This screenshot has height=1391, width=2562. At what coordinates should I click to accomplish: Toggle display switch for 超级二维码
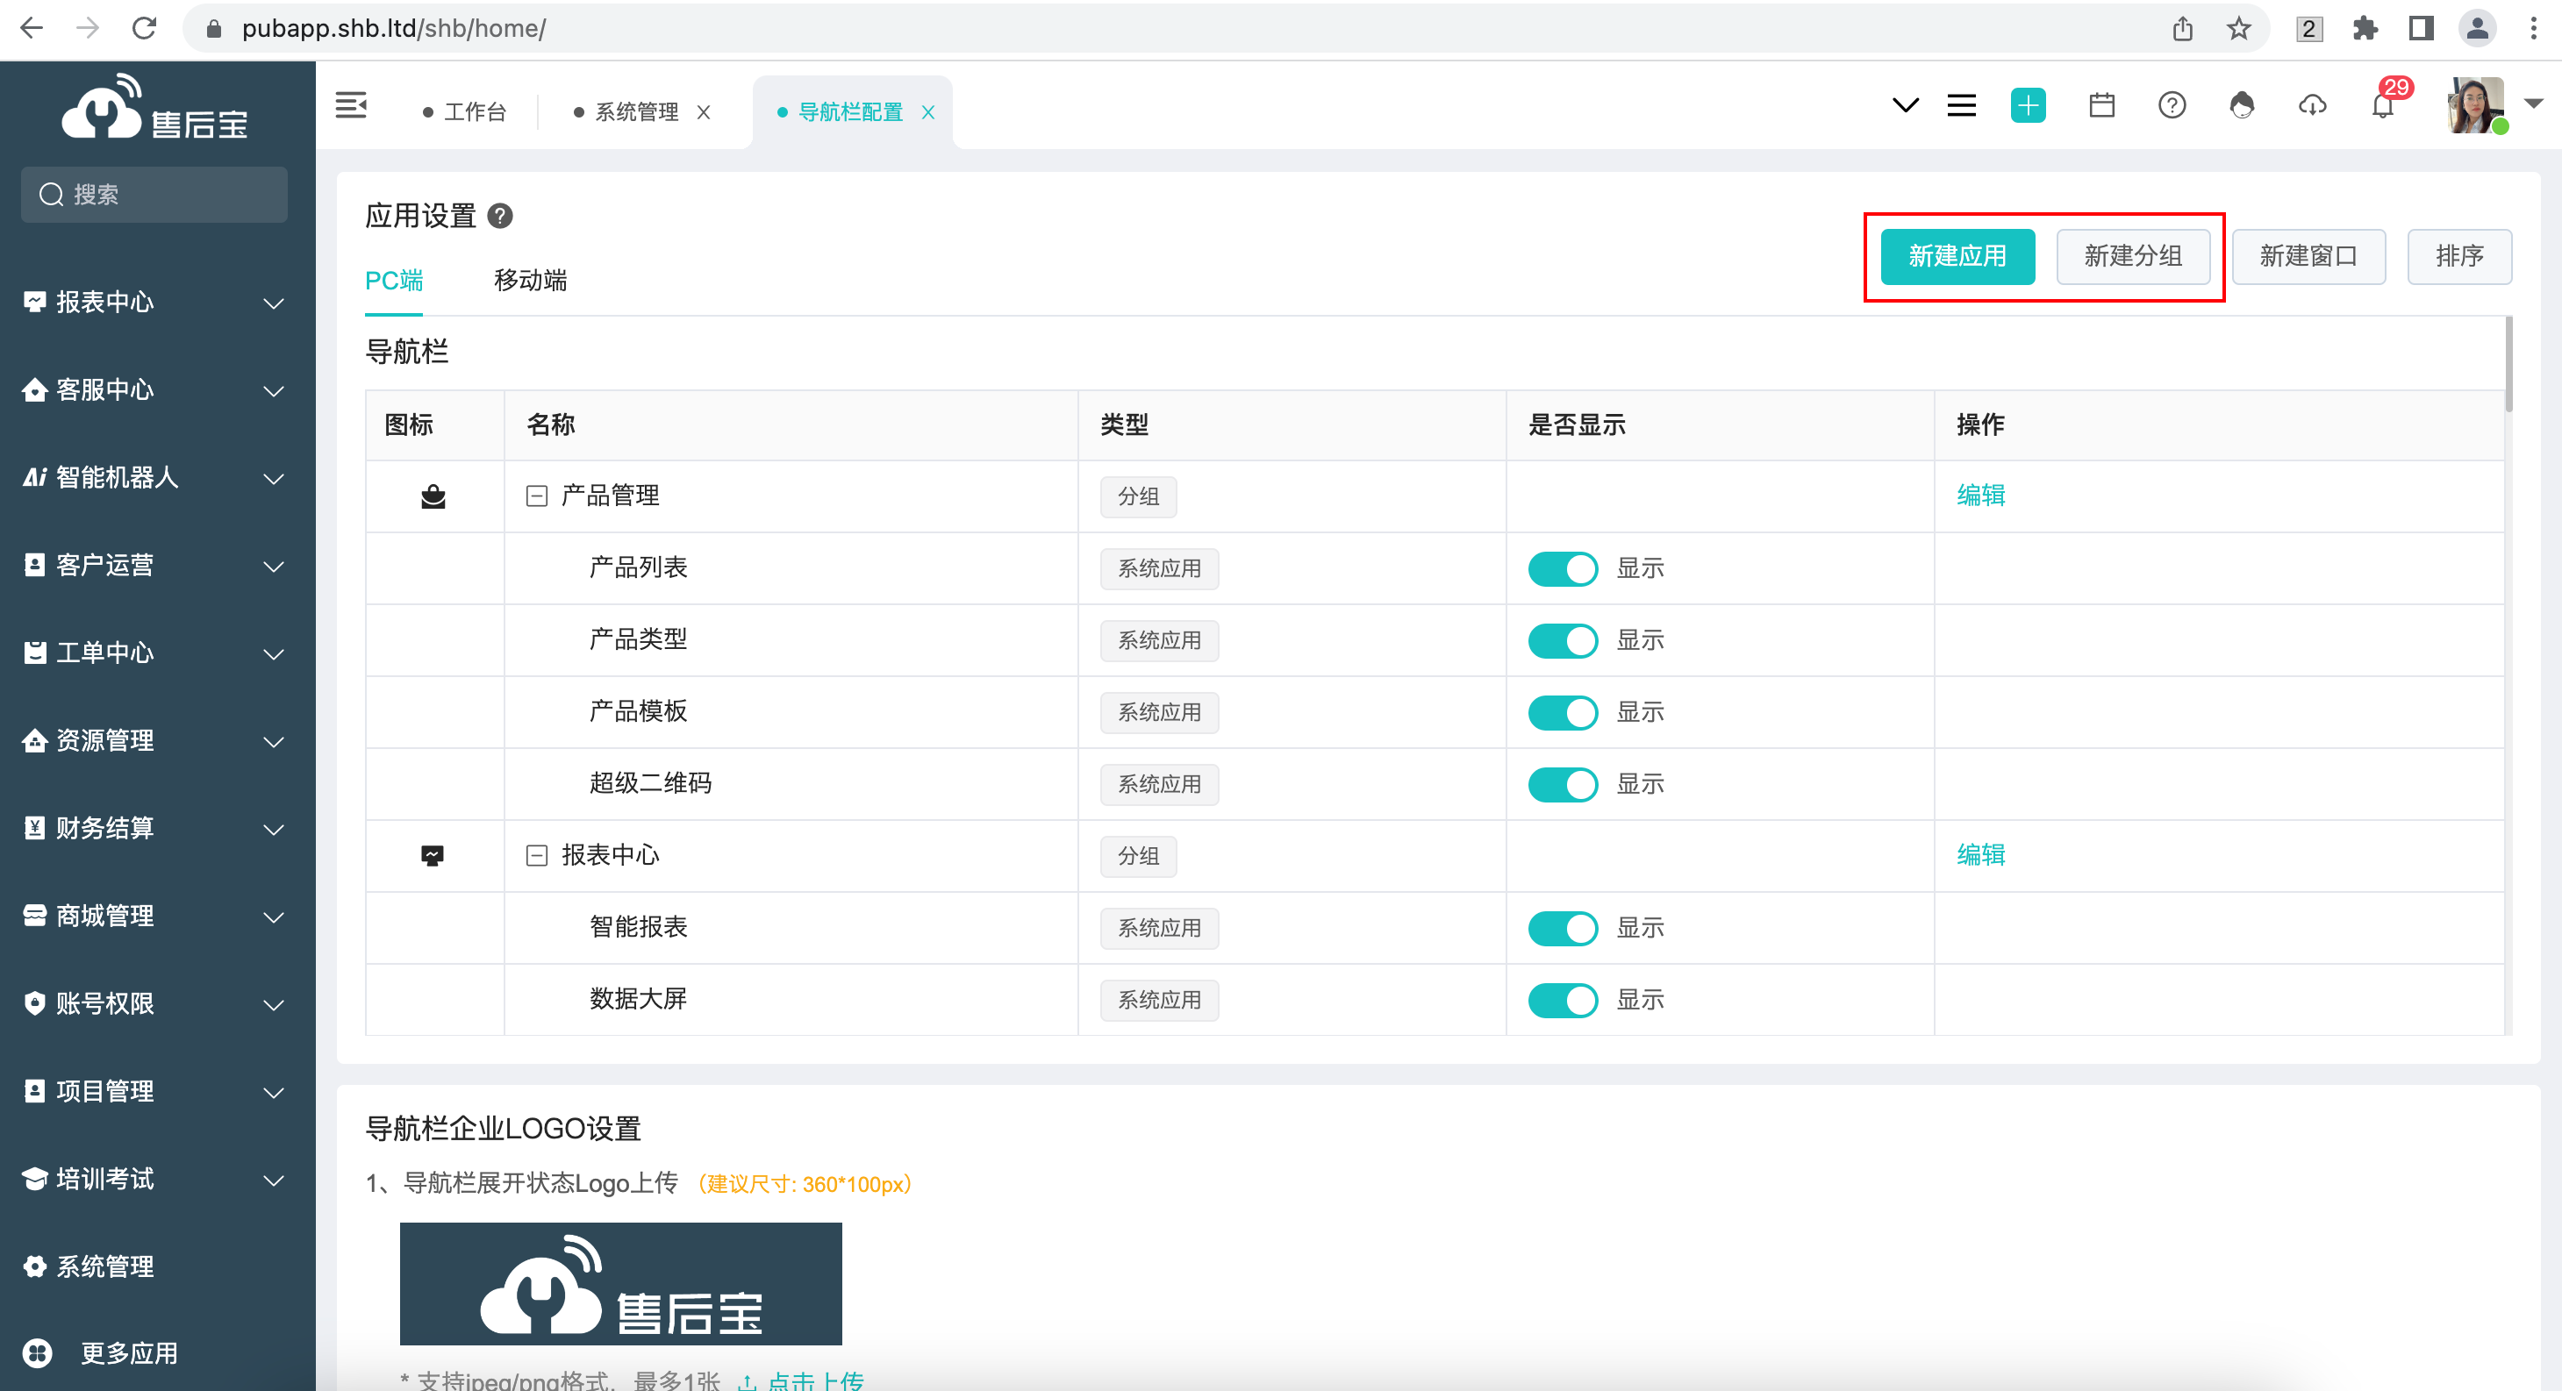pyautogui.click(x=1563, y=784)
